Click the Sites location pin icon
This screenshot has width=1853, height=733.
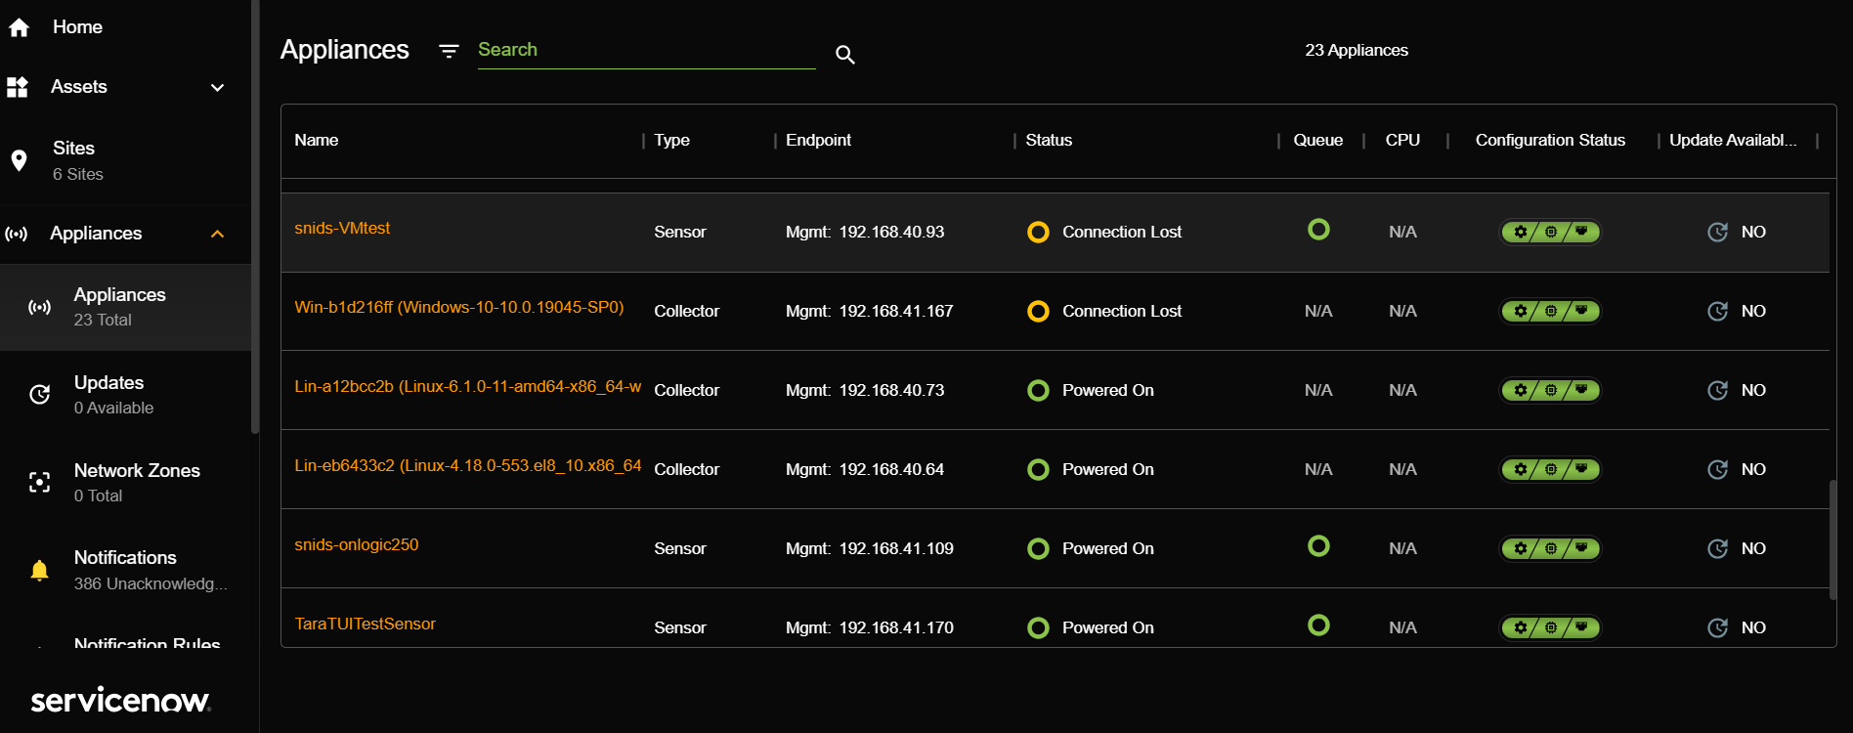click(19, 160)
